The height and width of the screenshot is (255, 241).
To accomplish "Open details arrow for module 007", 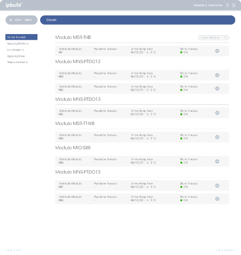I will pos(217,185).
